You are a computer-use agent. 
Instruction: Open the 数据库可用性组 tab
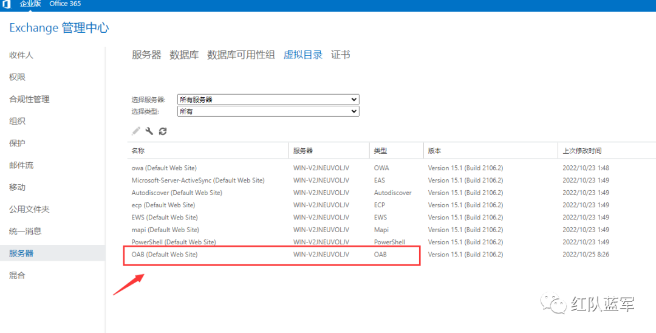(x=241, y=55)
